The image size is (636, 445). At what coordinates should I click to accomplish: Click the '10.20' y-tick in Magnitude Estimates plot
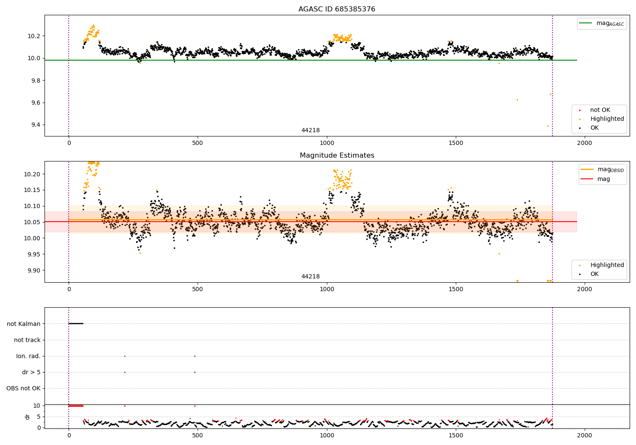pyautogui.click(x=32, y=174)
